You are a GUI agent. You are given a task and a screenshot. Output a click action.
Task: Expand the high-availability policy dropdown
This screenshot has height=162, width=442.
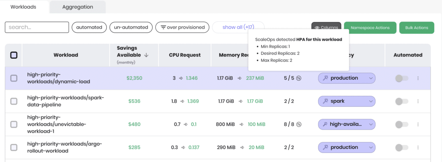[347, 124]
